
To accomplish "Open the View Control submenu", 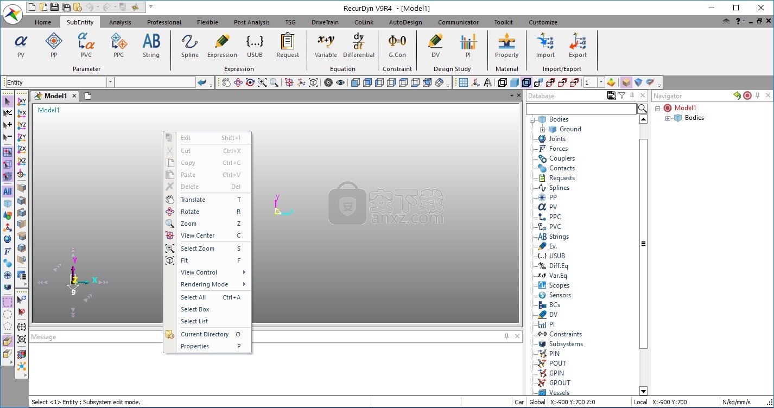I will [x=207, y=272].
